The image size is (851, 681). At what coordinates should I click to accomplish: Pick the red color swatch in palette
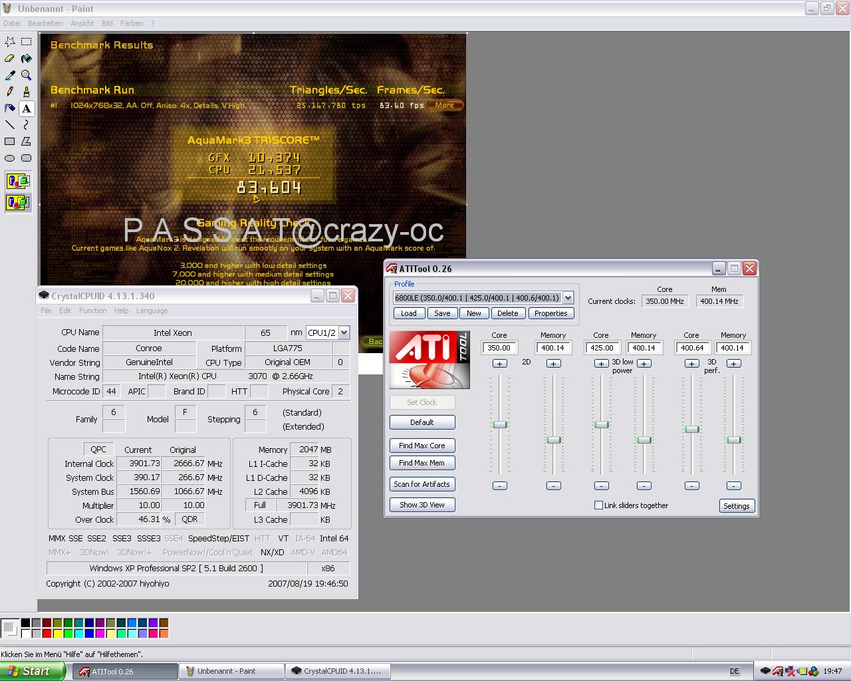pos(47,633)
